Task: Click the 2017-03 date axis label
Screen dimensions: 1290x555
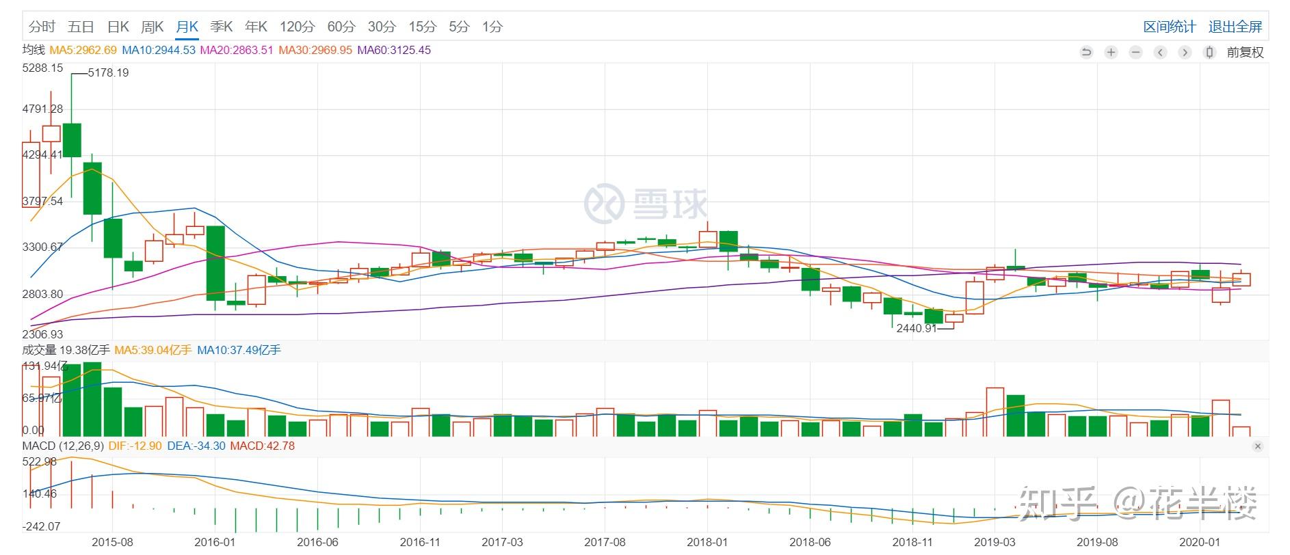Action: [502, 542]
